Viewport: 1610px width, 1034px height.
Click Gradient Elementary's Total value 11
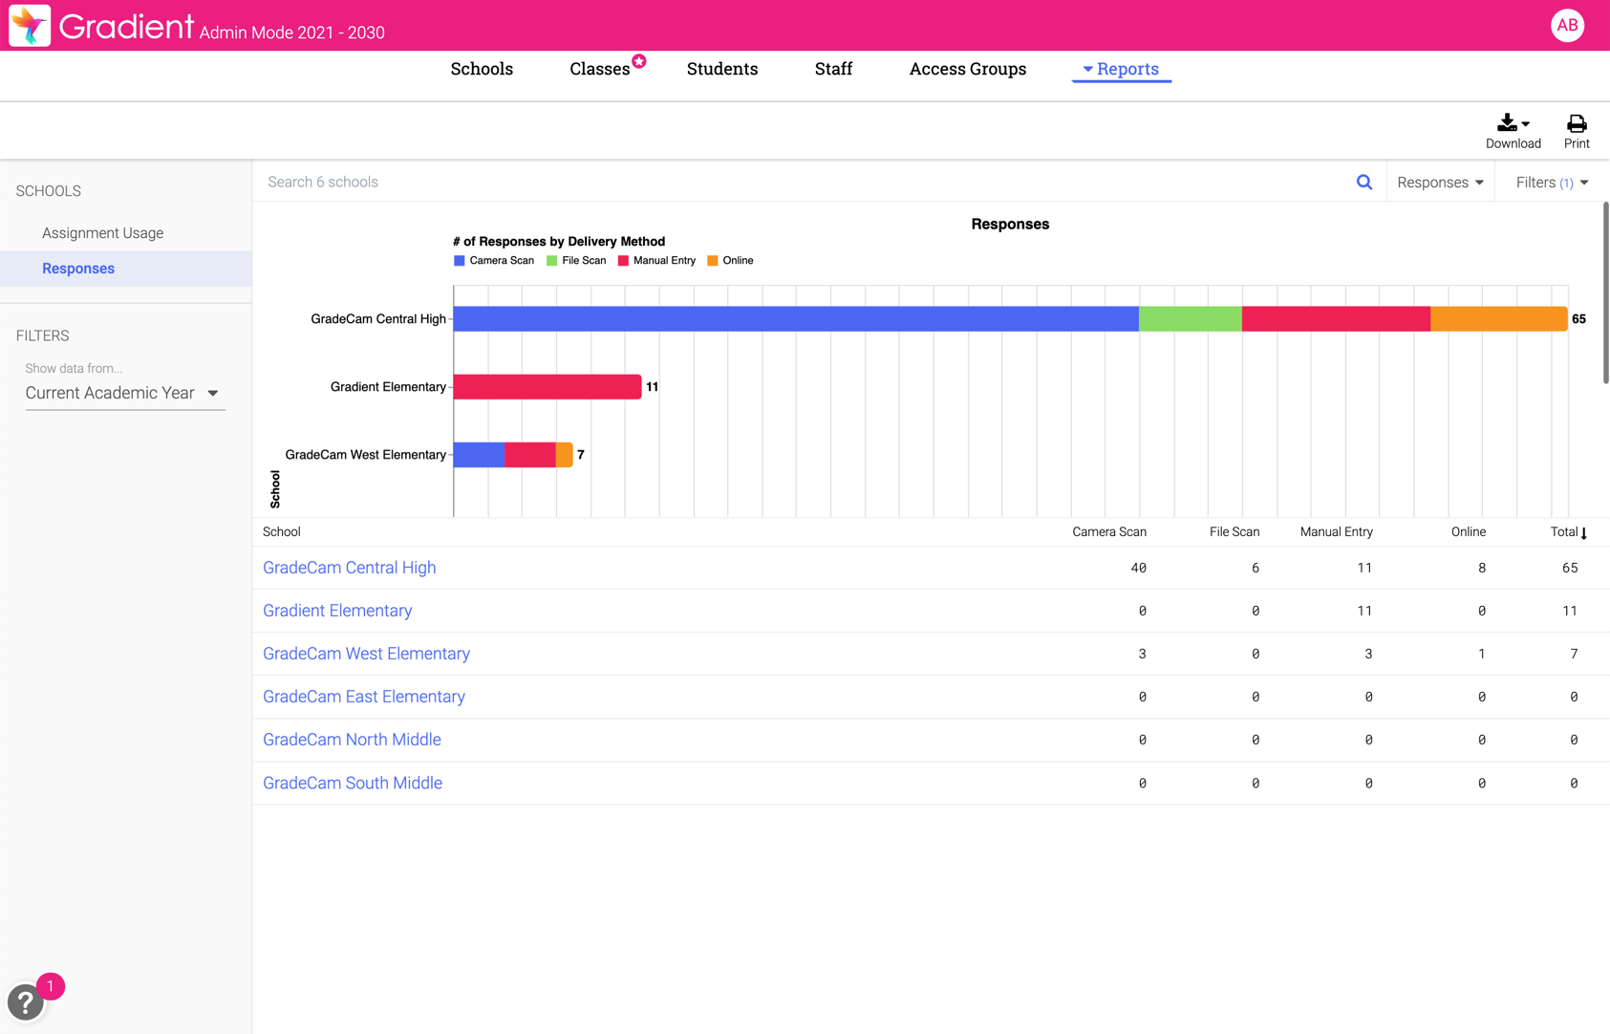click(x=1570, y=611)
